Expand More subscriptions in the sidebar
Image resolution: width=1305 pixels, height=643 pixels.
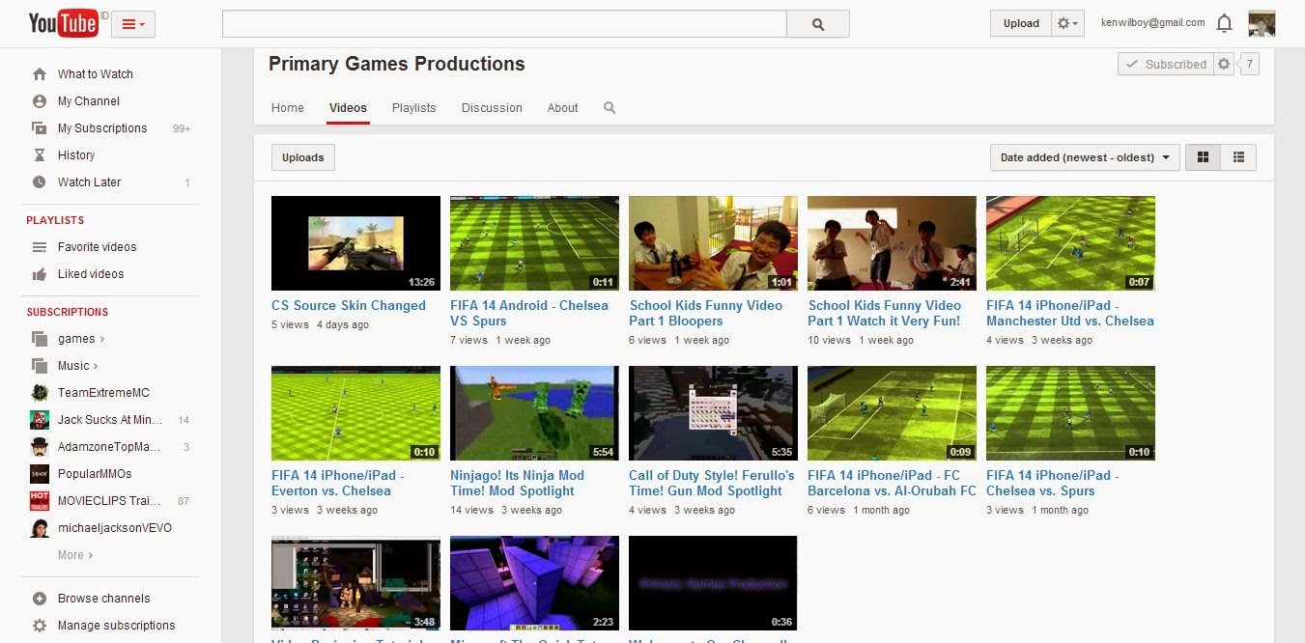coord(75,555)
